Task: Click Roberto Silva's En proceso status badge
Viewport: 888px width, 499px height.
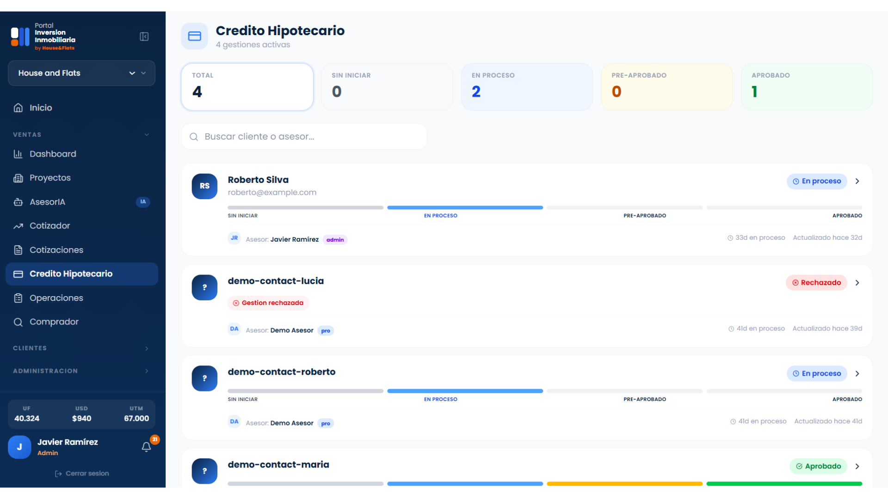Action: [x=817, y=181]
